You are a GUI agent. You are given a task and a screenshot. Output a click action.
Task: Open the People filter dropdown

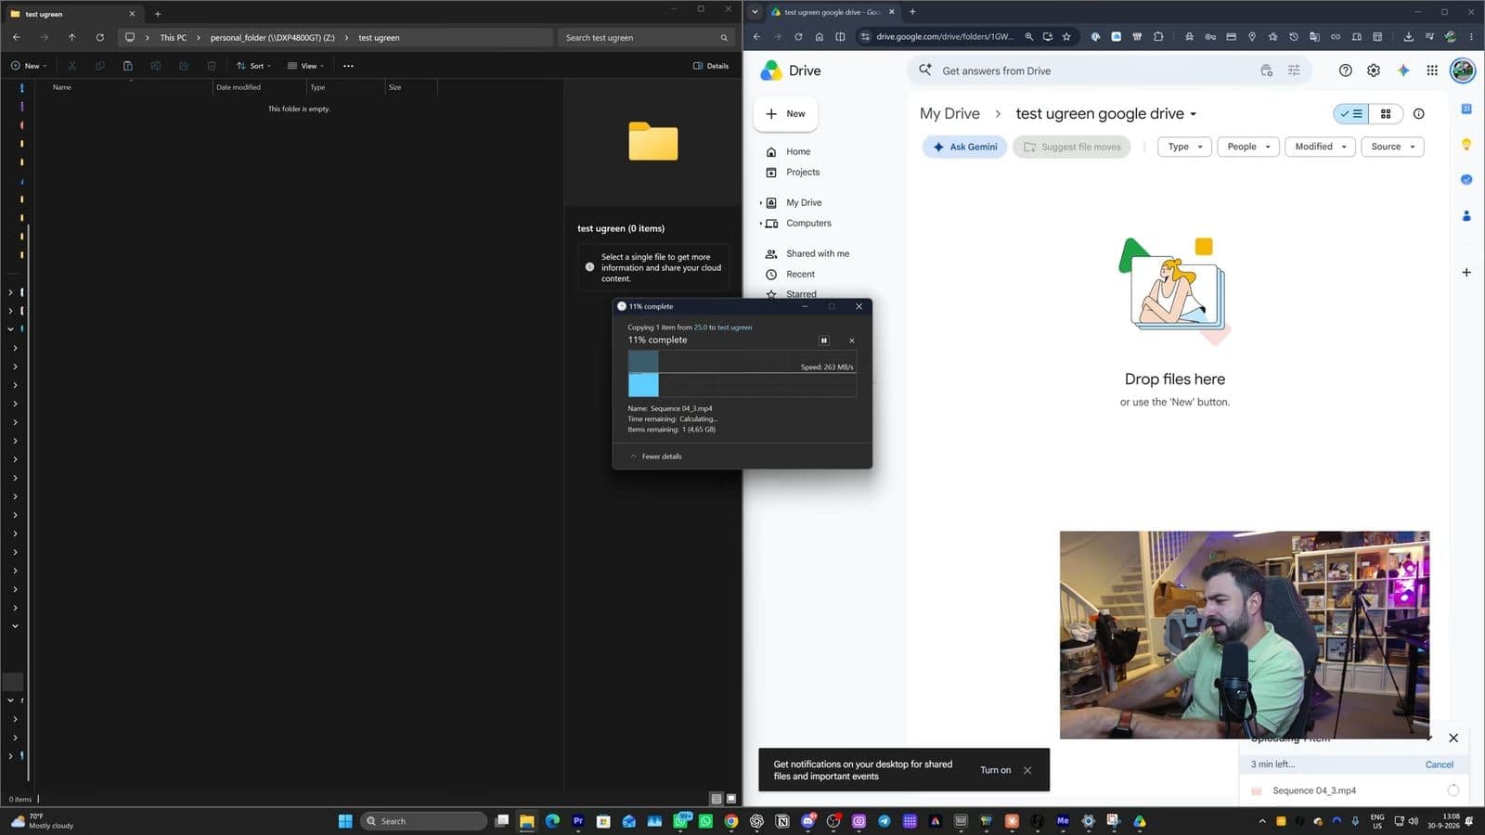(1248, 147)
